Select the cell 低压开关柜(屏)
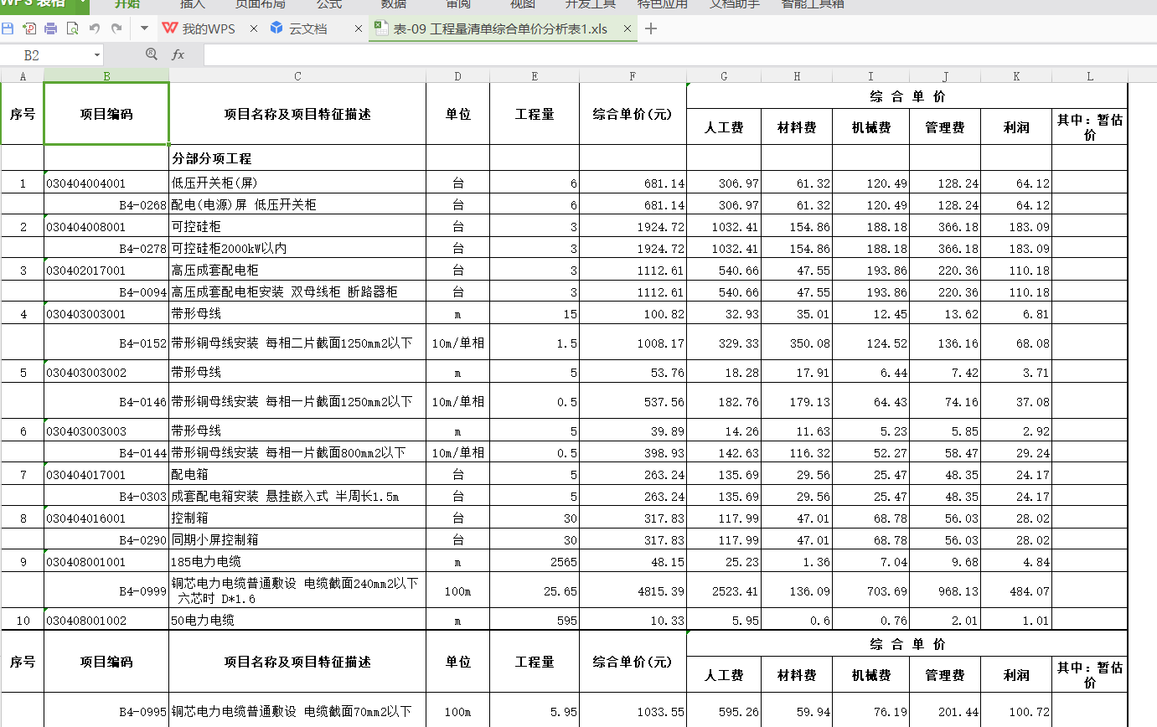The height and width of the screenshot is (727, 1157). 297,183
